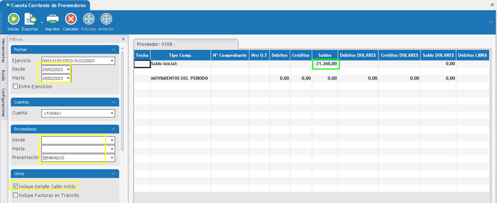Collapse the Cuentas section
The height and width of the screenshot is (203, 497).
pyautogui.click(x=113, y=102)
